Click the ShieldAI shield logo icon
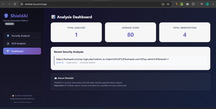Image resolution: width=216 pixels, height=109 pixels. click(6, 16)
